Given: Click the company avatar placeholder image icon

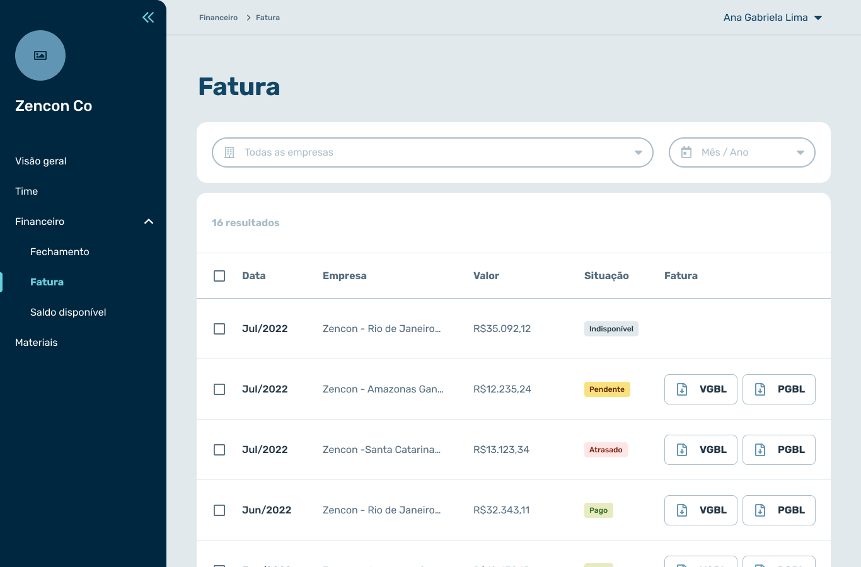Looking at the screenshot, I should click(x=40, y=55).
